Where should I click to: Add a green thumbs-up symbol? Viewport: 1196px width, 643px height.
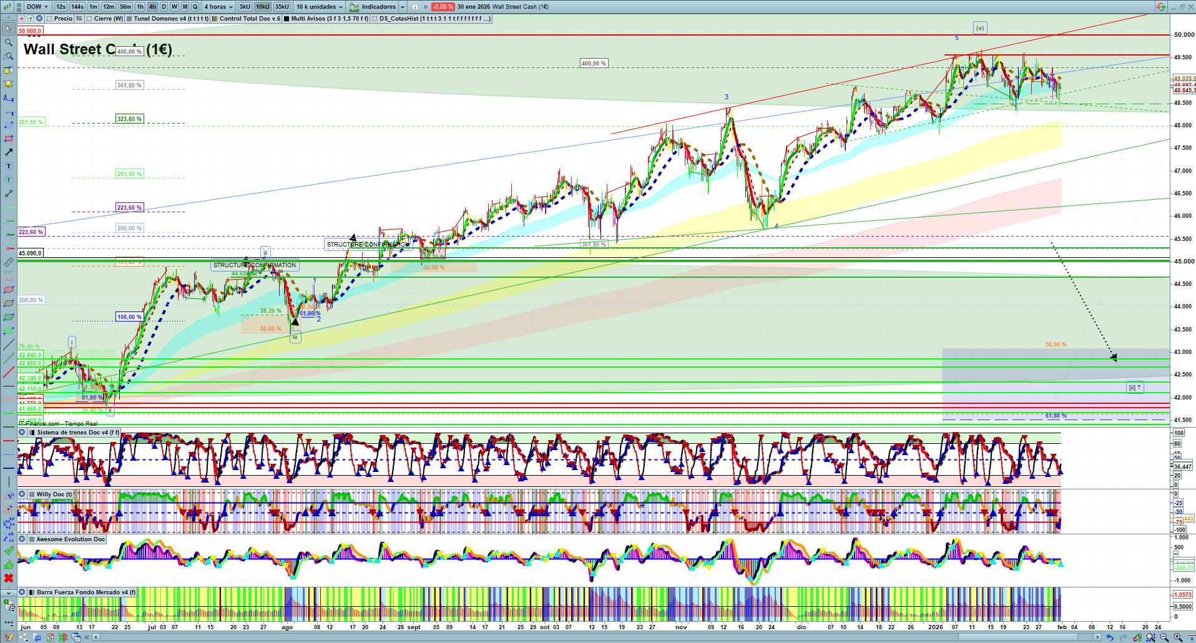pyautogui.click(x=9, y=564)
